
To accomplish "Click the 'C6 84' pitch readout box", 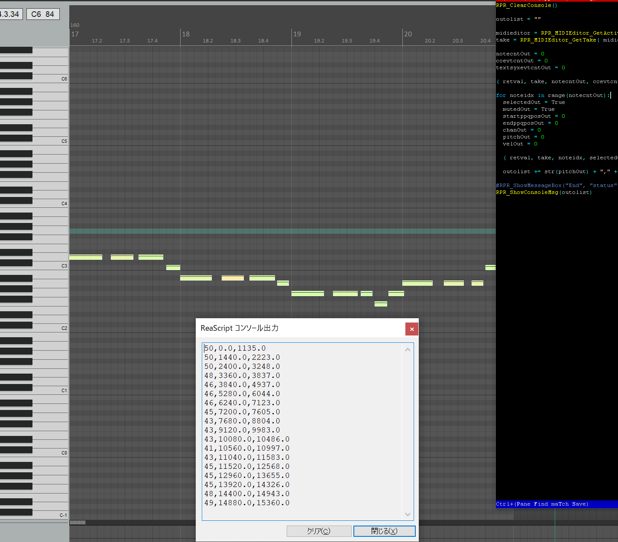I will tap(43, 14).
